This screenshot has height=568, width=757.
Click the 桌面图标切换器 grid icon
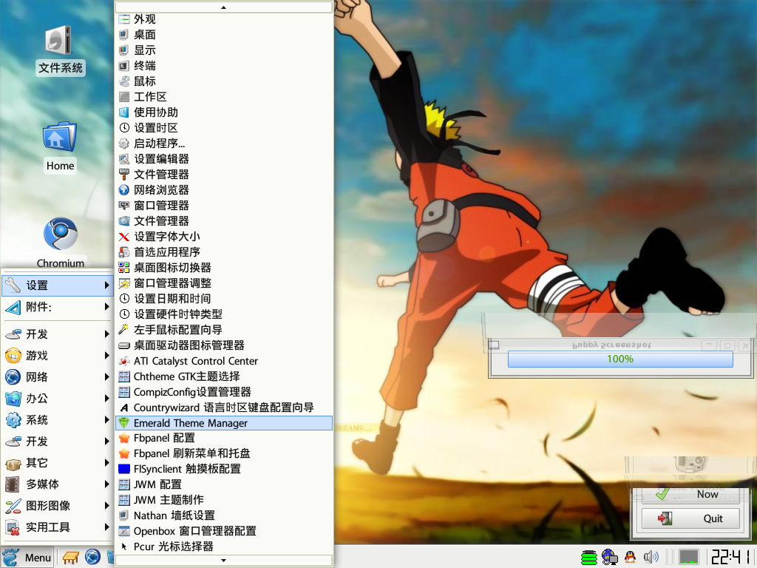(x=124, y=268)
